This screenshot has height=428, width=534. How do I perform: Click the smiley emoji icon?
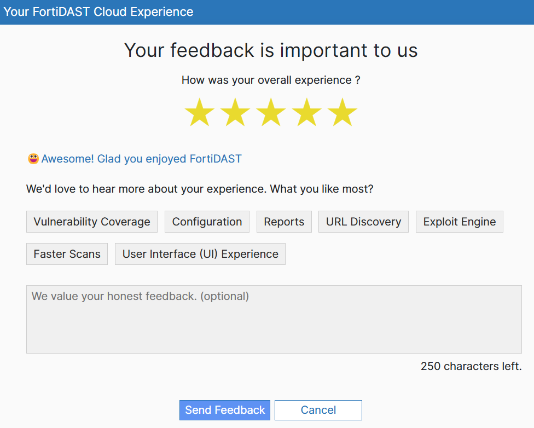tap(33, 159)
